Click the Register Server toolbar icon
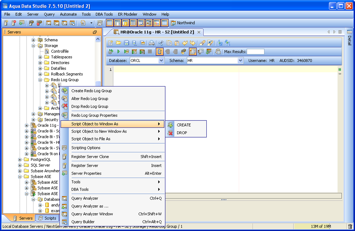This screenshot has width=355, height=231. 6,23
